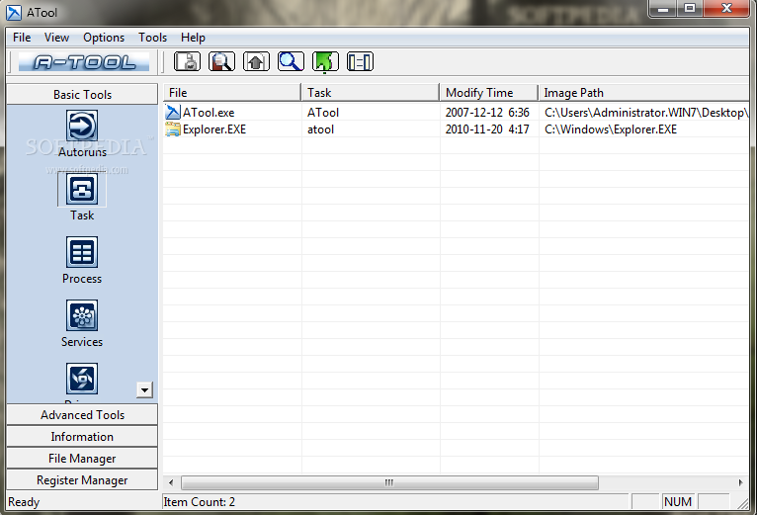Expand the File Manager panel
757x515 pixels.
click(x=82, y=459)
